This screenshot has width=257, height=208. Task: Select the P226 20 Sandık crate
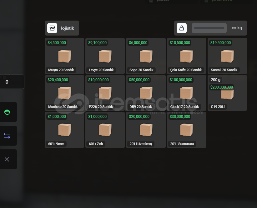105,93
